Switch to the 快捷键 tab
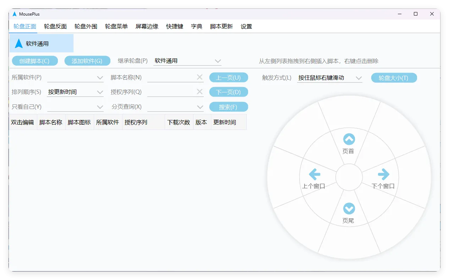This screenshot has height=280, width=449. 174,26
